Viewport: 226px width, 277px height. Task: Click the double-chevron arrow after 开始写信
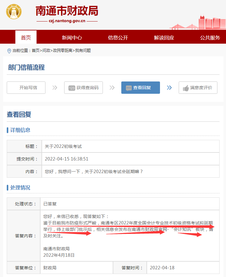[55, 88]
